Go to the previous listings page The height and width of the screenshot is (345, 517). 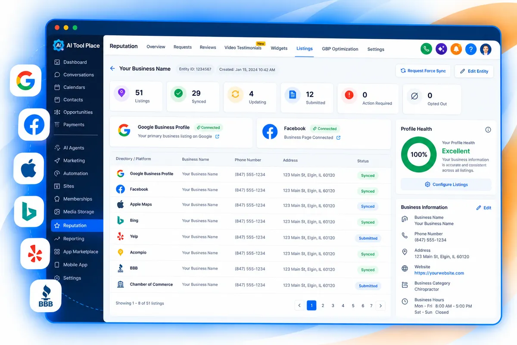[300, 305]
